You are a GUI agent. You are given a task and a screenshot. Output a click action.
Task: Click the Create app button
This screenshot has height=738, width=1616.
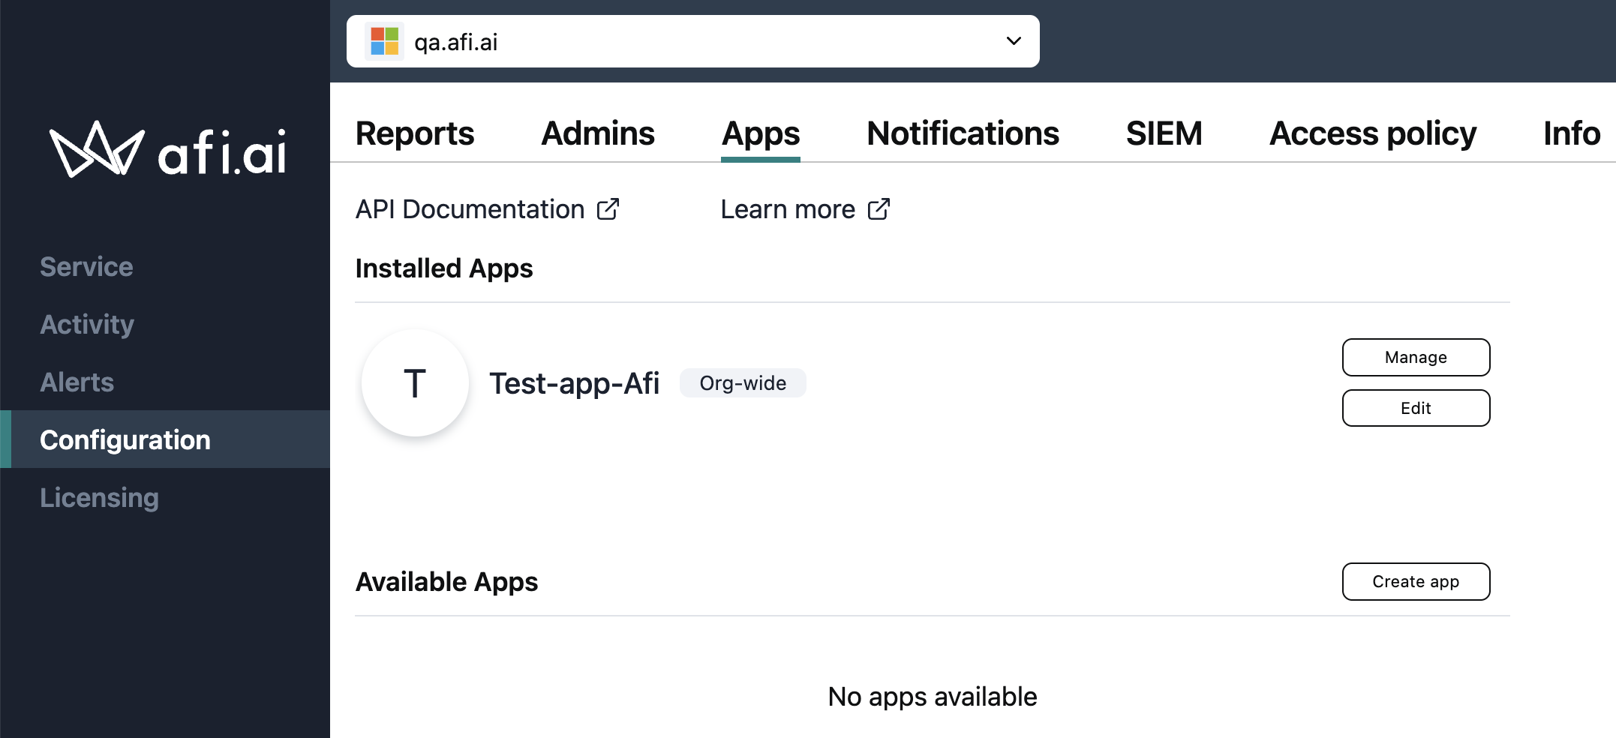[1416, 581]
